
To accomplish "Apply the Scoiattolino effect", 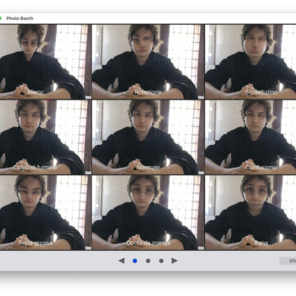I will [x=251, y=62].
